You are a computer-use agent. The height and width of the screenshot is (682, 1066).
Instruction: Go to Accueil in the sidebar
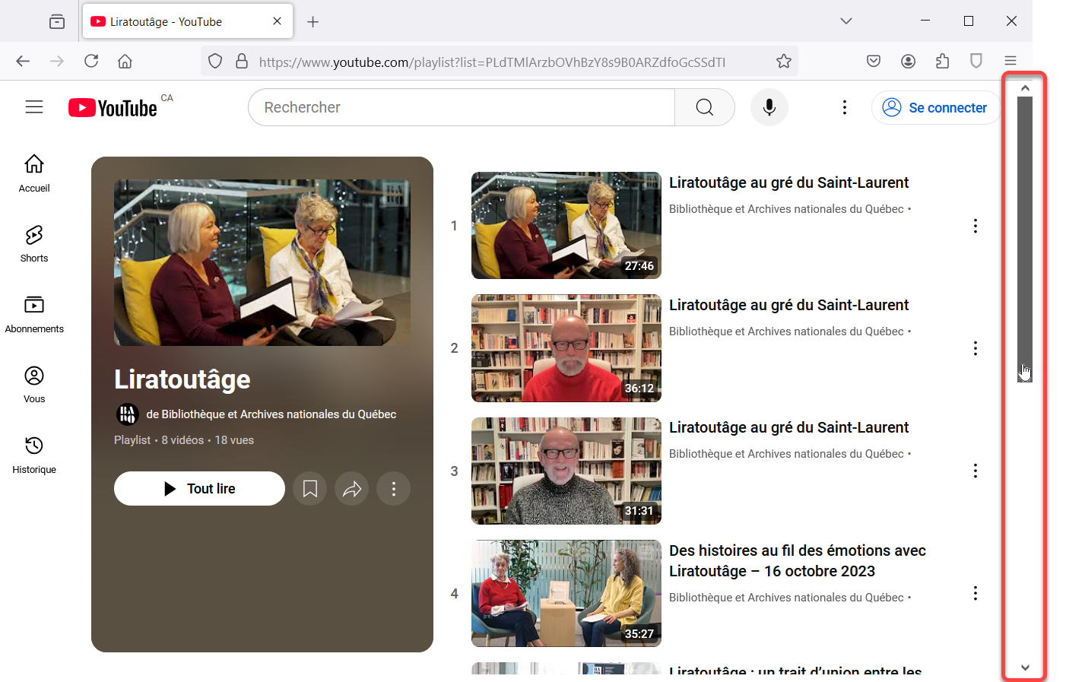tap(34, 173)
